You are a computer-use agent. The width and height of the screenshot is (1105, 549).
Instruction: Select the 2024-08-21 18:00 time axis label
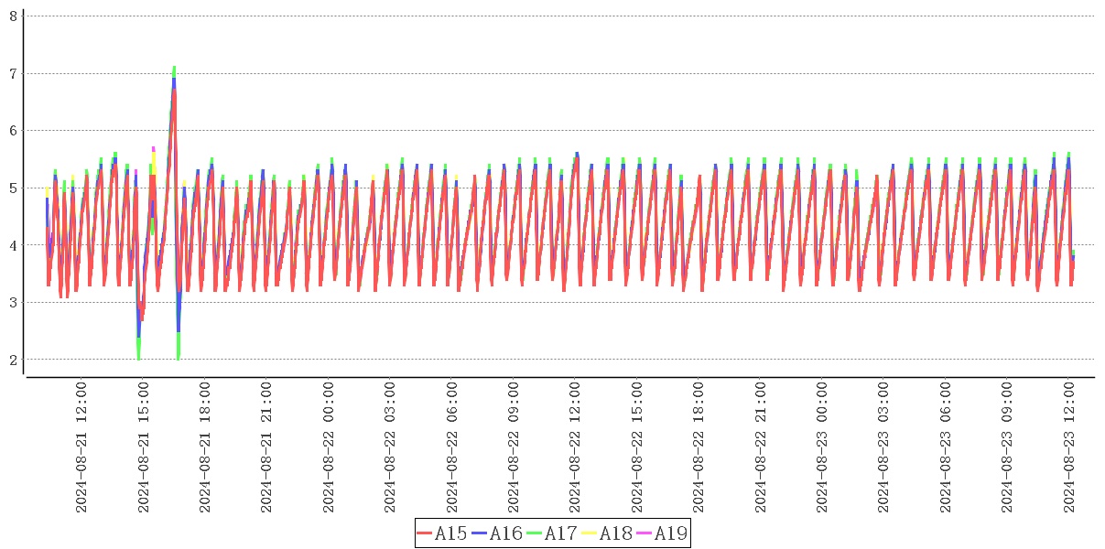tap(204, 448)
